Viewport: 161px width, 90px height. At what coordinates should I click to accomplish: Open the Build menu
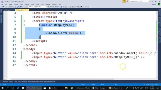[22, 4]
